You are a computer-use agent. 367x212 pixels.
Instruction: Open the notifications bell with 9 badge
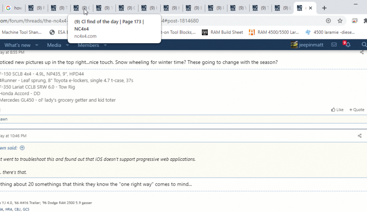pos(348,45)
